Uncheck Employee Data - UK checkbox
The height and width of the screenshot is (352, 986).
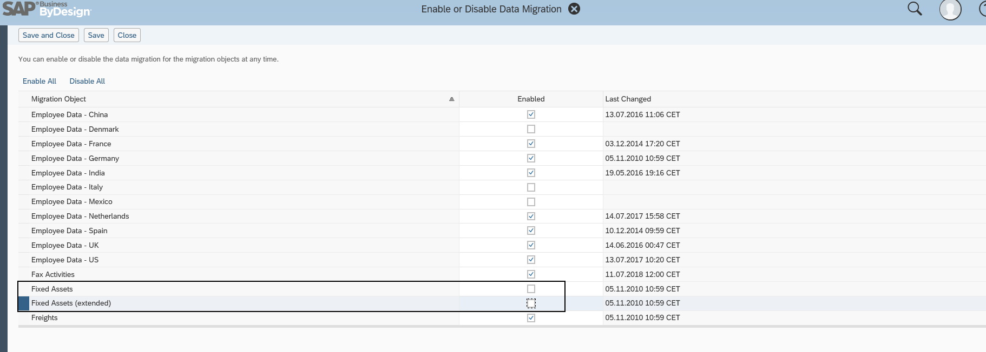pos(531,245)
